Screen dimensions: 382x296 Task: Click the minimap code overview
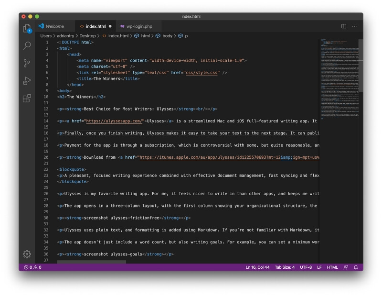pos(339,79)
